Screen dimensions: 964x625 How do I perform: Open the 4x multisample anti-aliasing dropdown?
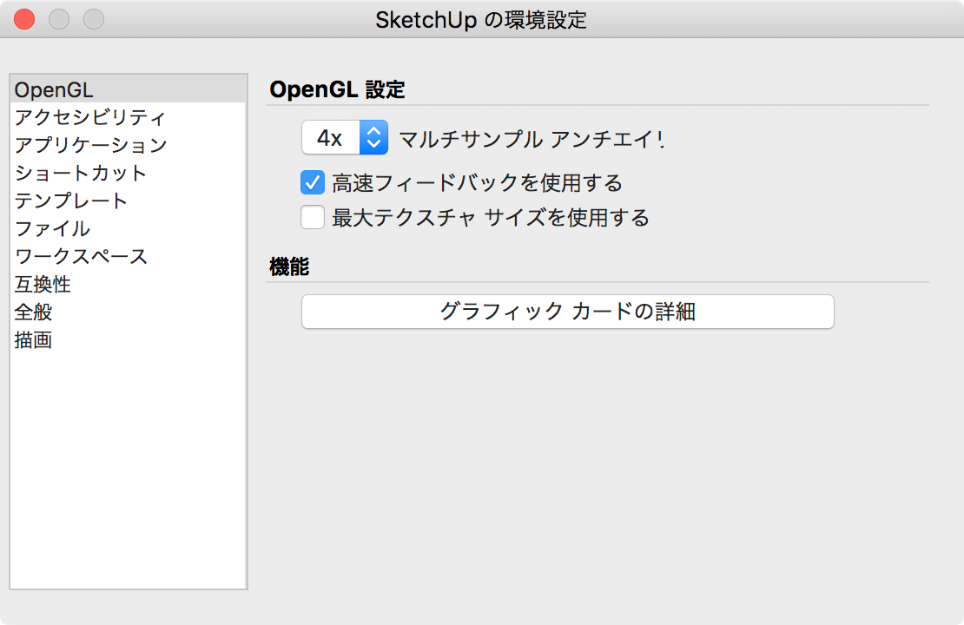coord(344,138)
